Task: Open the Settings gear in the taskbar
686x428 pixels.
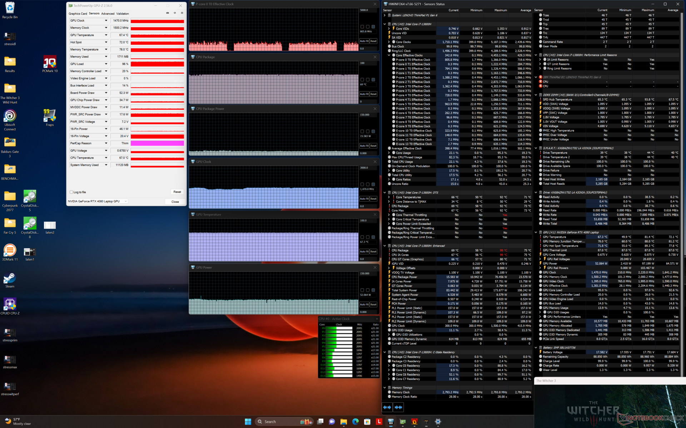Action: (x=438, y=422)
